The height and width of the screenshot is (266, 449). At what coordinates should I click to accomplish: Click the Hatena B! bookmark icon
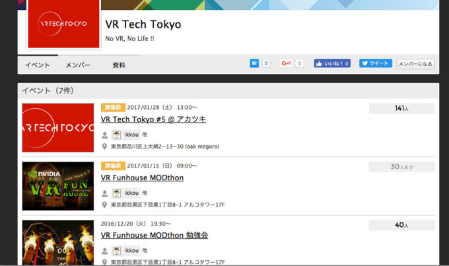pos(254,63)
